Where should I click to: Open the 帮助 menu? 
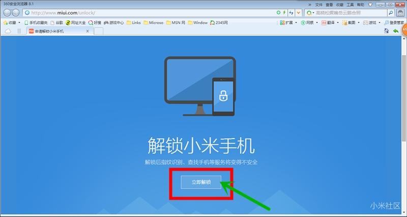[361, 5]
